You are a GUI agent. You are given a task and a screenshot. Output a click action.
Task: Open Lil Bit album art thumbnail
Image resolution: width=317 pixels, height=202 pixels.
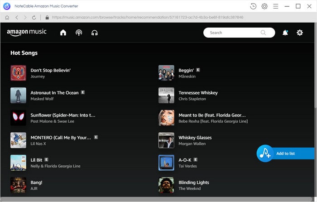pos(19,163)
